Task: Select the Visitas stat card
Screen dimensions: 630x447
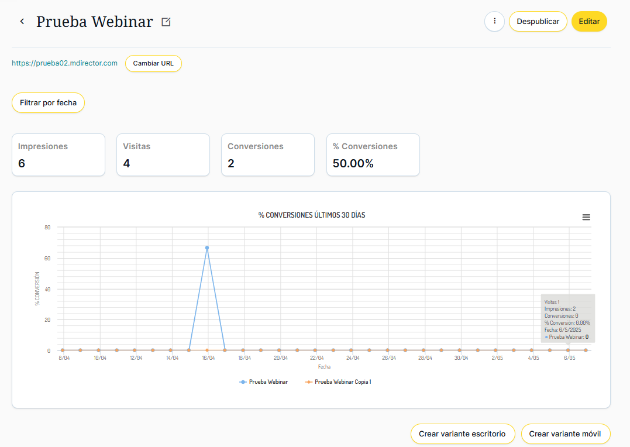Action: pos(163,155)
